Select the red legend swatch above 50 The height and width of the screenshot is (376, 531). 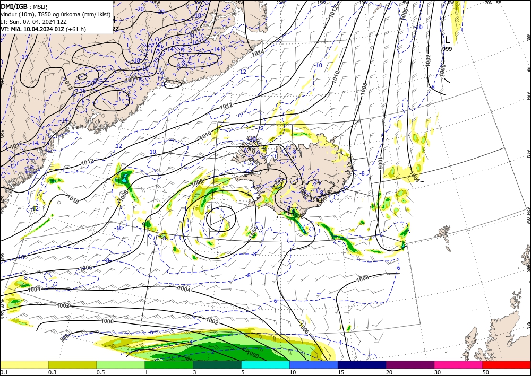tap(507, 364)
